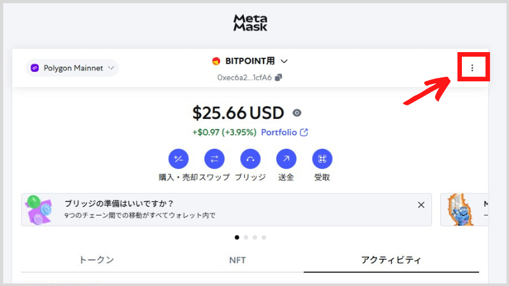The image size is (509, 286).
Task: Open the Bridge (ブリッジ) icon
Action: tap(250, 159)
